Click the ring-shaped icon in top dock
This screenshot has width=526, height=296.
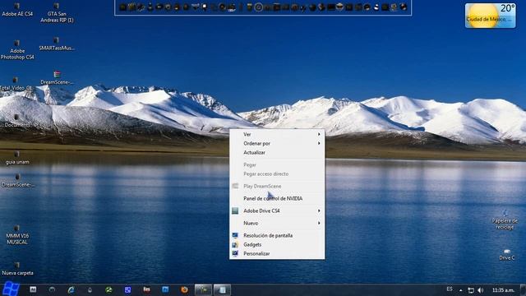tap(258, 7)
